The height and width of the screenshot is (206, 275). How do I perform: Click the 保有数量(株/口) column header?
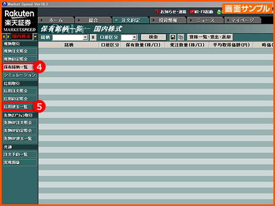coord(143,45)
